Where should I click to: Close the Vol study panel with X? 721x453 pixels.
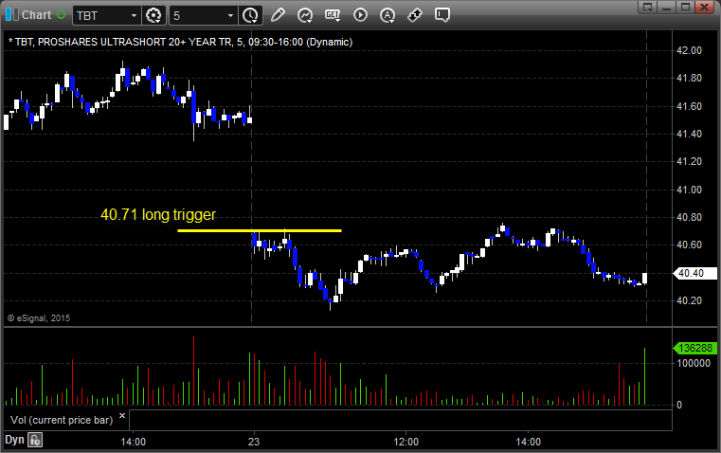tap(122, 416)
